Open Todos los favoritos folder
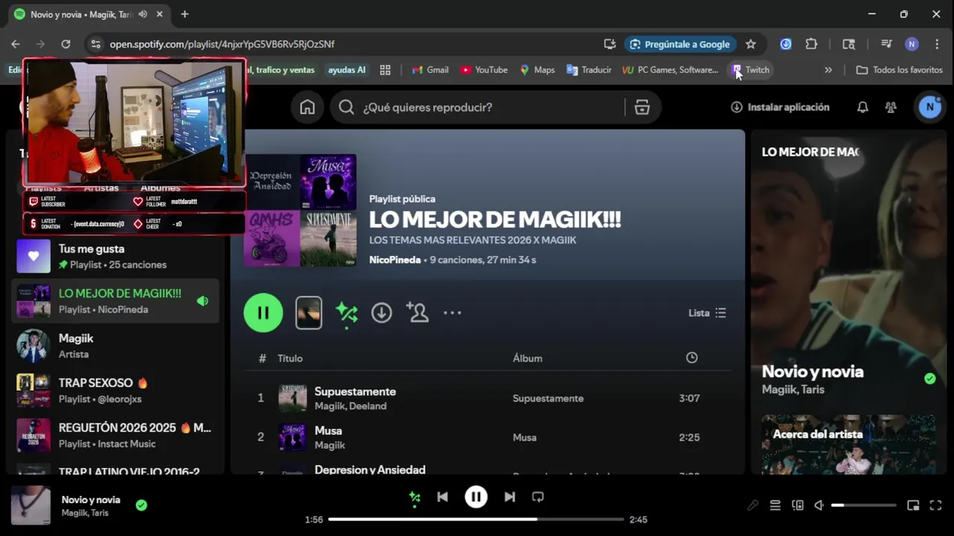This screenshot has width=954, height=536. 900,70
